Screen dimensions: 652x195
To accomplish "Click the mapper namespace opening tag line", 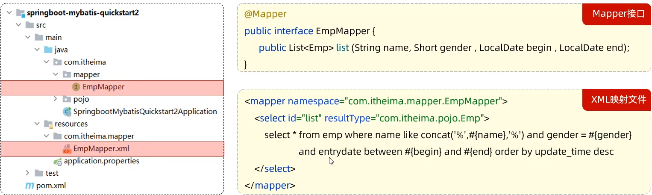I will coord(376,101).
